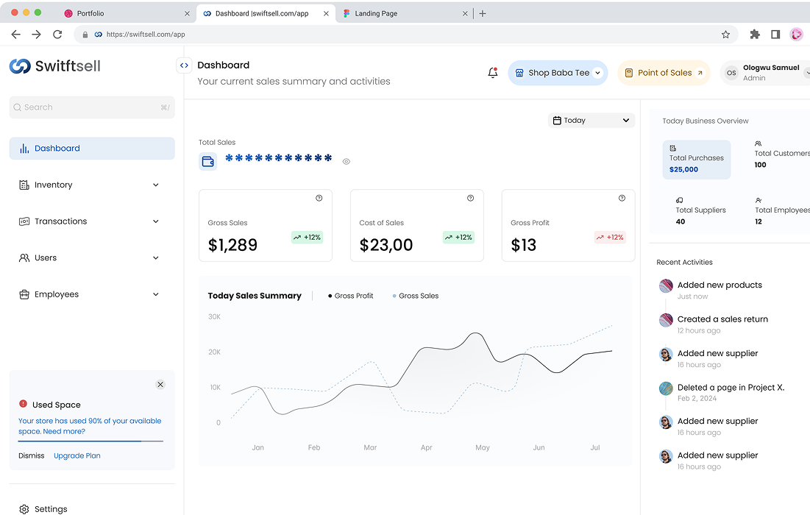Screen dimensions: 810x515
Task: Click the shop storefront icon in Shop Baba Tee
Action: (x=519, y=73)
